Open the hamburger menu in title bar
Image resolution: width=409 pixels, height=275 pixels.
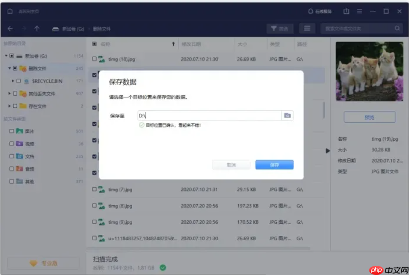[x=360, y=11]
